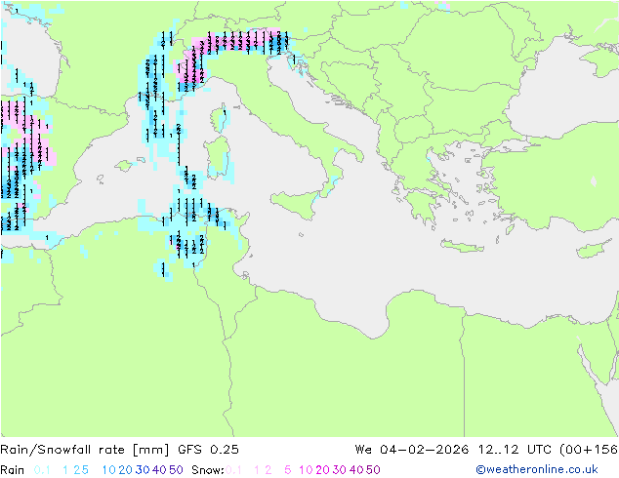Viewport: 619px width, 478px height.
Task: Click the island of Crete on the map
Action: 462,246
